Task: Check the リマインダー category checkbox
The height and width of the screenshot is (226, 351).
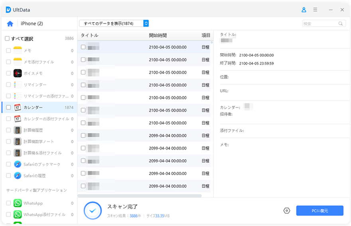Action: coord(8,85)
